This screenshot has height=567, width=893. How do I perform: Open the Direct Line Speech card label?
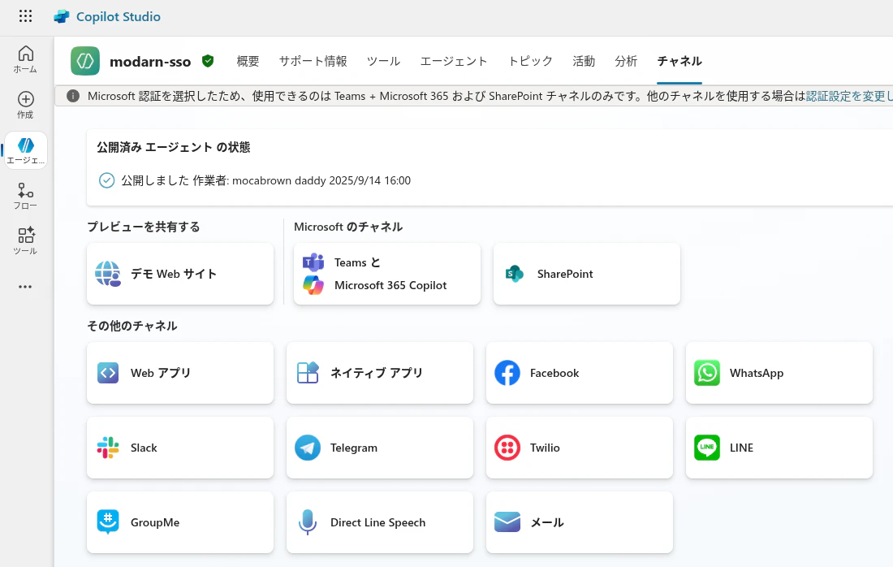(377, 522)
